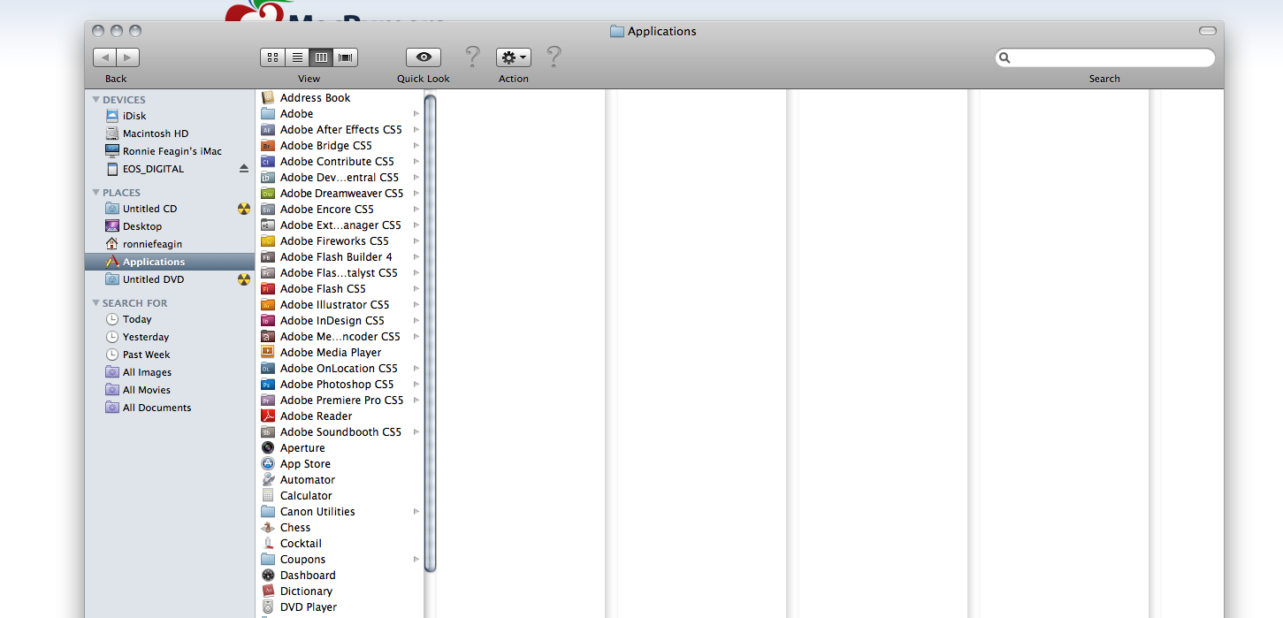
Task: Click the Applications column vertical scrollbar
Action: coord(431,334)
